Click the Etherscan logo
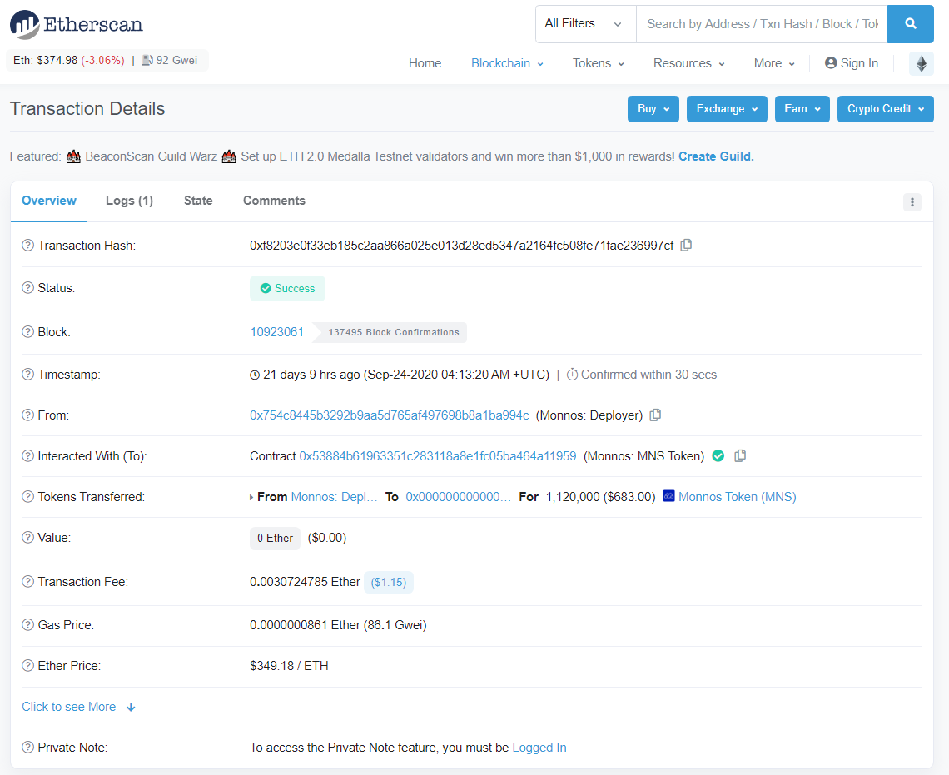Screen dimensions: 949x775 [77, 25]
